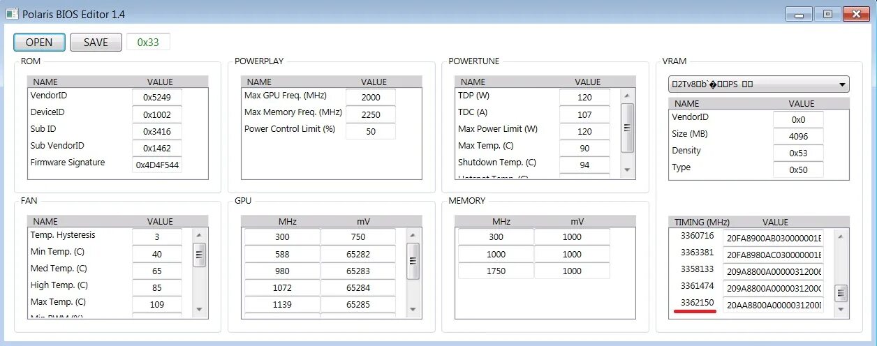Edit Max Temp. (C) value 90 in Powertune
Viewport: 877px width, 346px height.
584,148
